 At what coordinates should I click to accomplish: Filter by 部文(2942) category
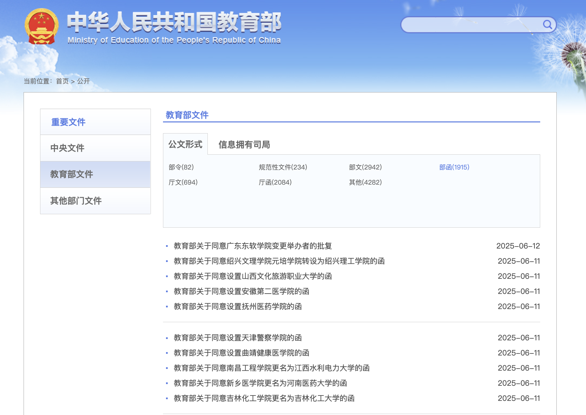click(x=365, y=167)
